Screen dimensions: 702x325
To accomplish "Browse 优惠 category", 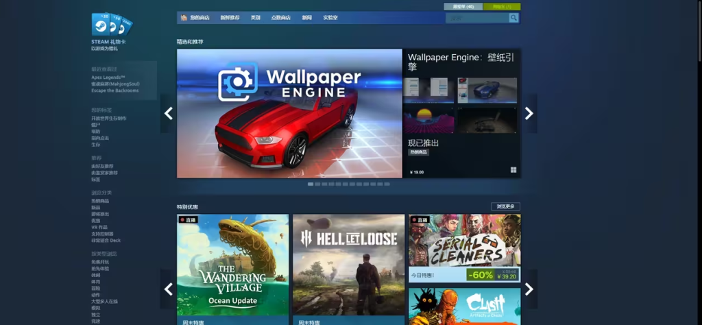I will click(95, 221).
